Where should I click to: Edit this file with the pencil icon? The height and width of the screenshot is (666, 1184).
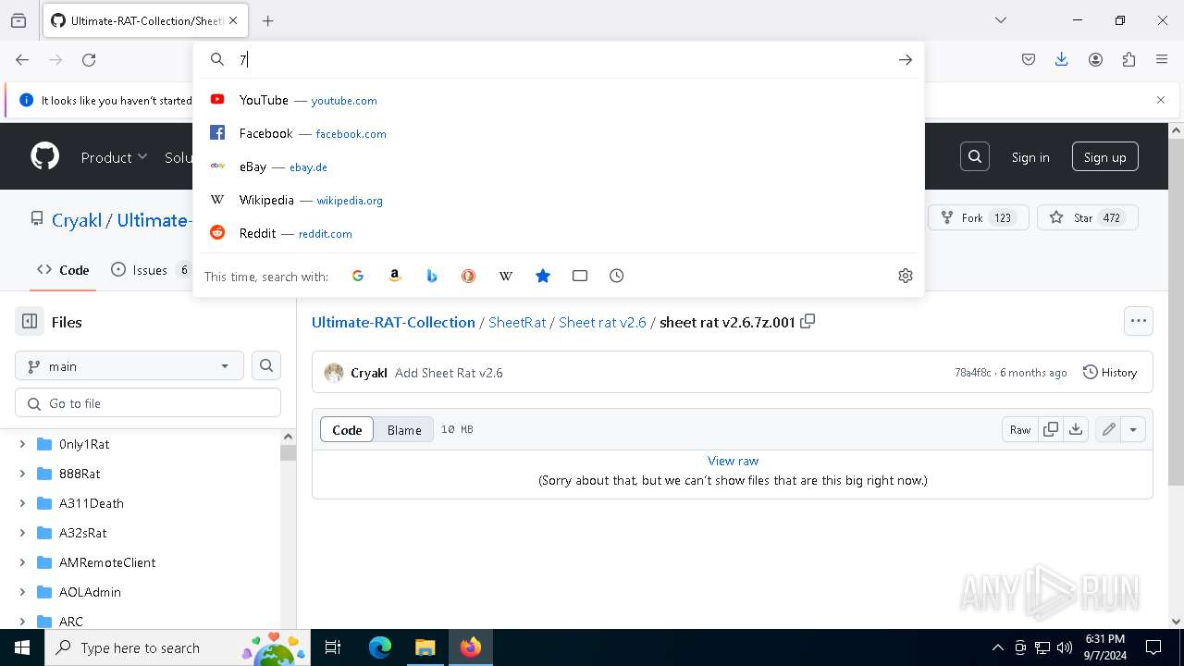tap(1108, 429)
